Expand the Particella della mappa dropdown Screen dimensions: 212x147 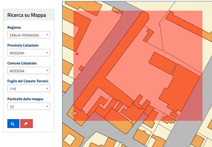pos(29,106)
